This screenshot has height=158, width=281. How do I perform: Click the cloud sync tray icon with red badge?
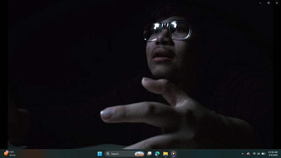(248, 154)
